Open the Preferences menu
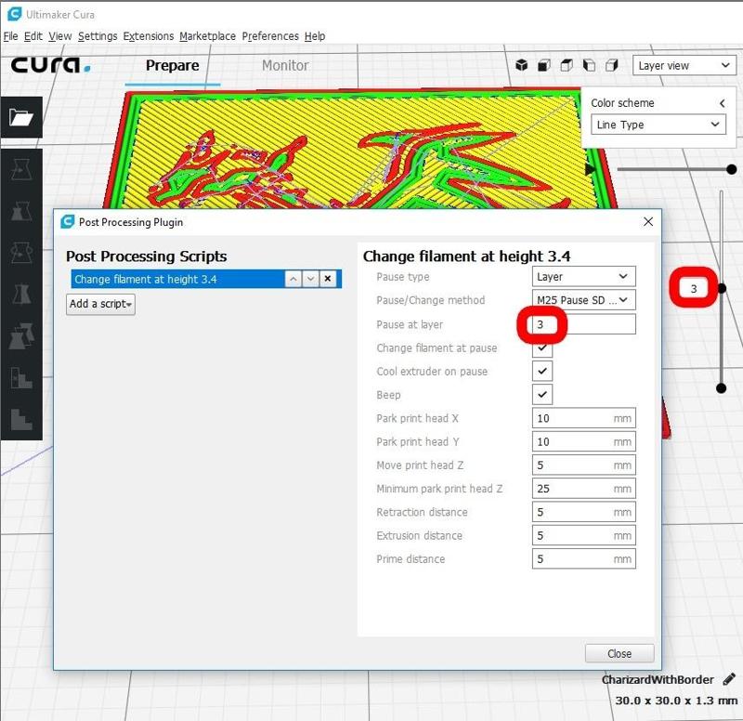The height and width of the screenshot is (721, 743). click(x=270, y=36)
